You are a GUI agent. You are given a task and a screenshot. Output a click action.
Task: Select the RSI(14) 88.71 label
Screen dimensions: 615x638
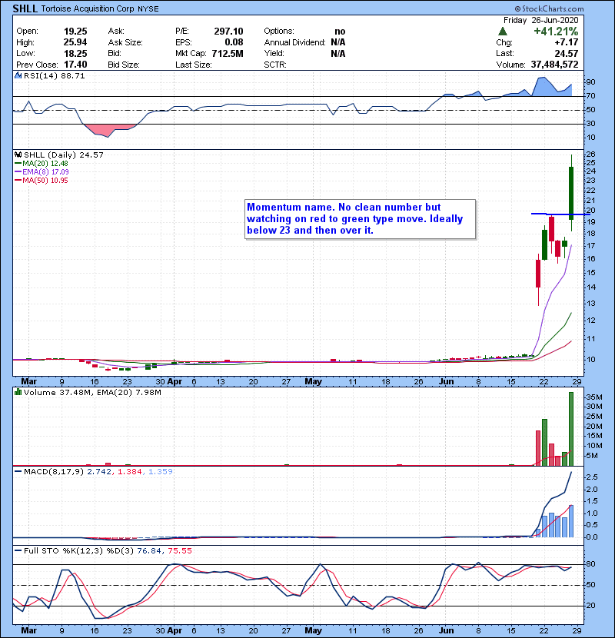point(54,75)
